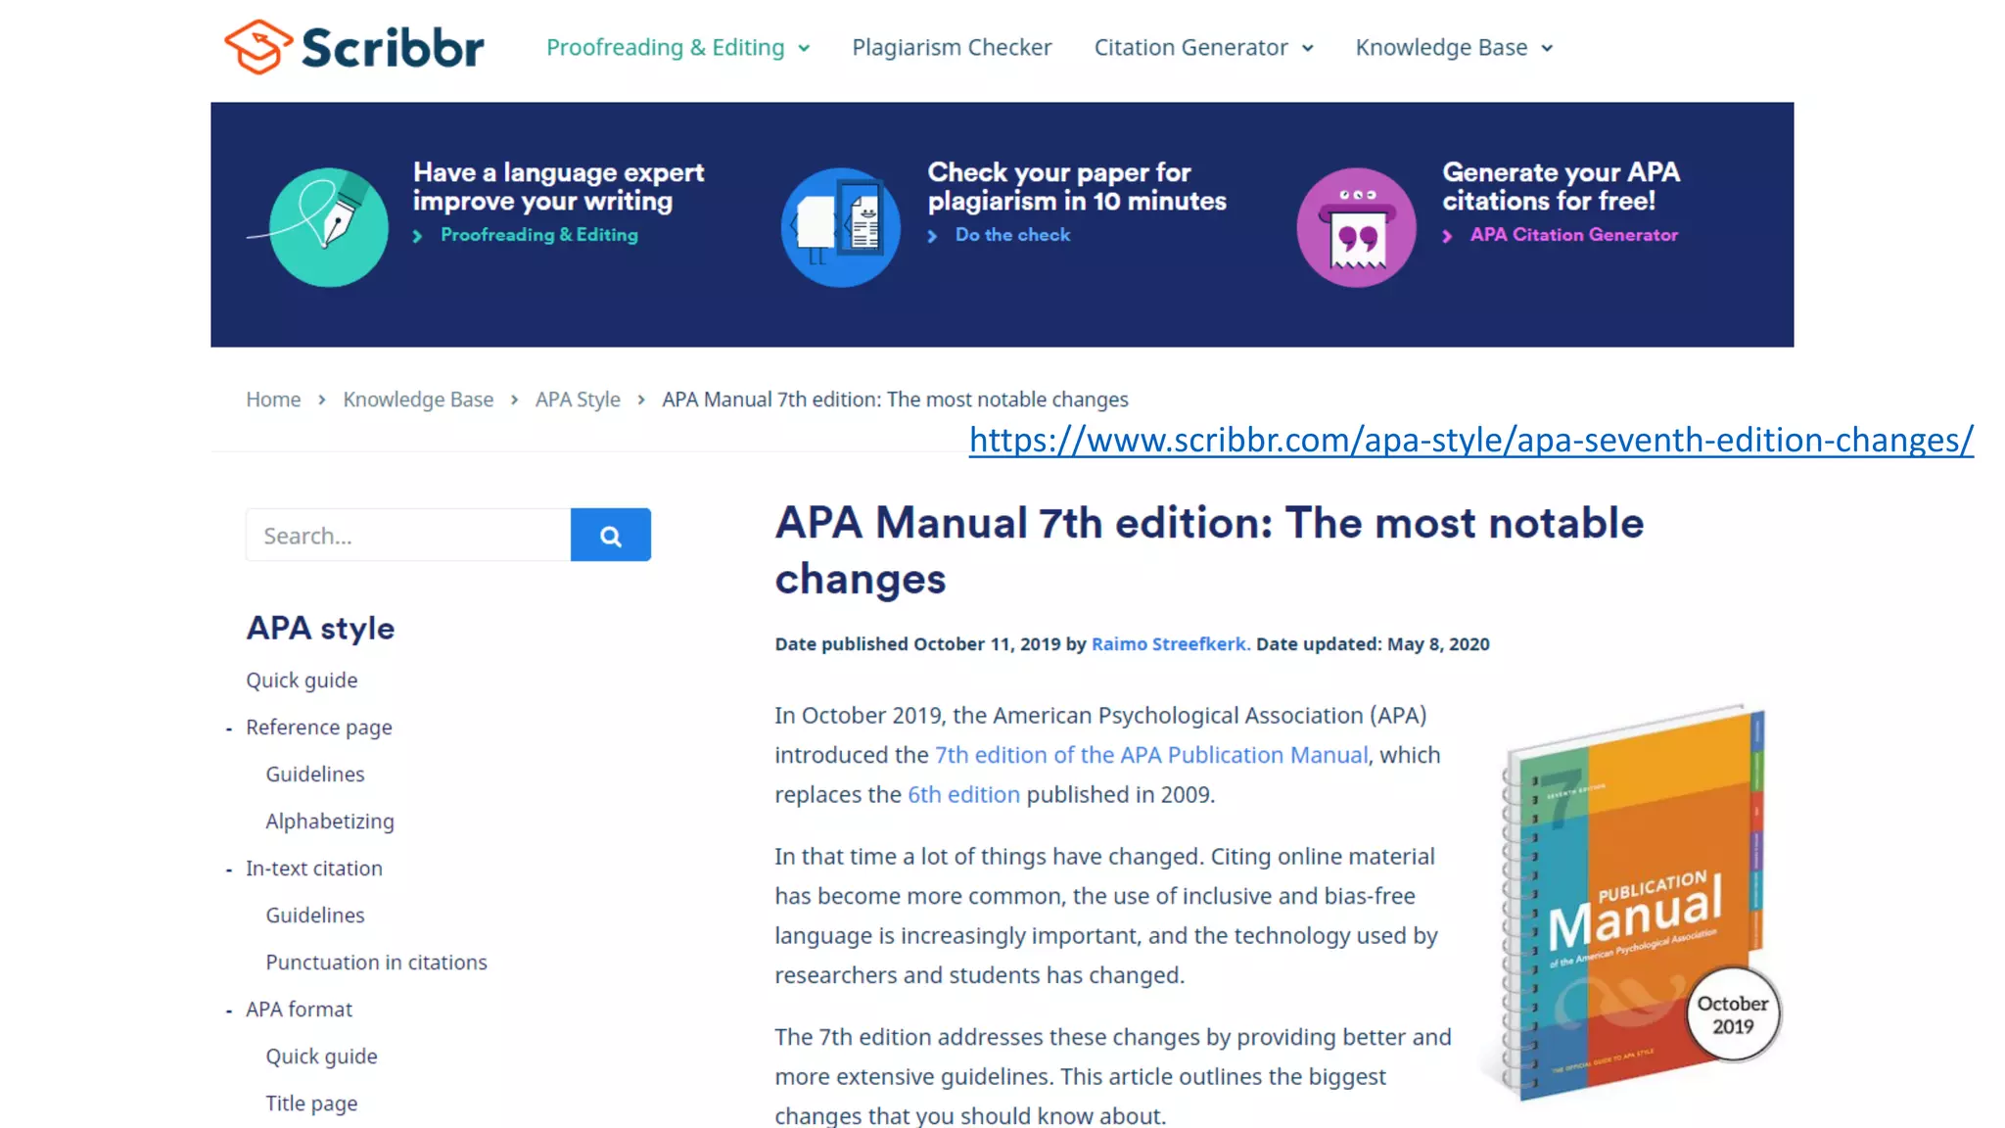This screenshot has height=1128, width=2005.
Task: Click 'Have a language expert improve your writing'
Action: (x=558, y=186)
